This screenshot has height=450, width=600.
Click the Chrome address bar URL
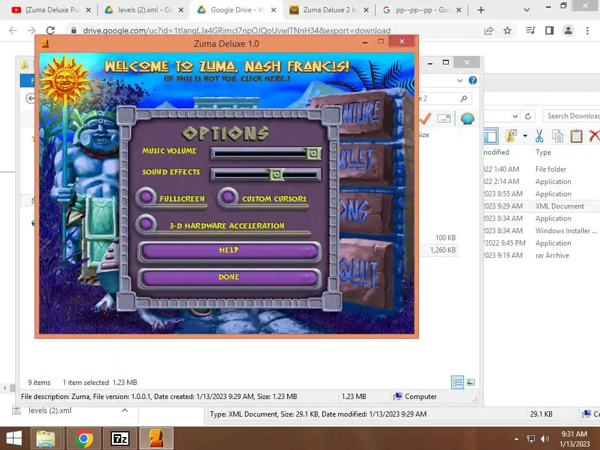tap(237, 30)
